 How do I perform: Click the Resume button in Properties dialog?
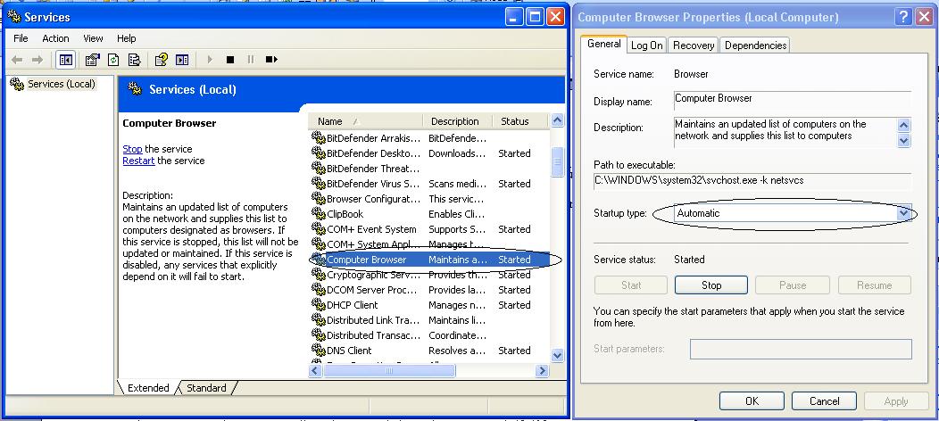(x=875, y=285)
